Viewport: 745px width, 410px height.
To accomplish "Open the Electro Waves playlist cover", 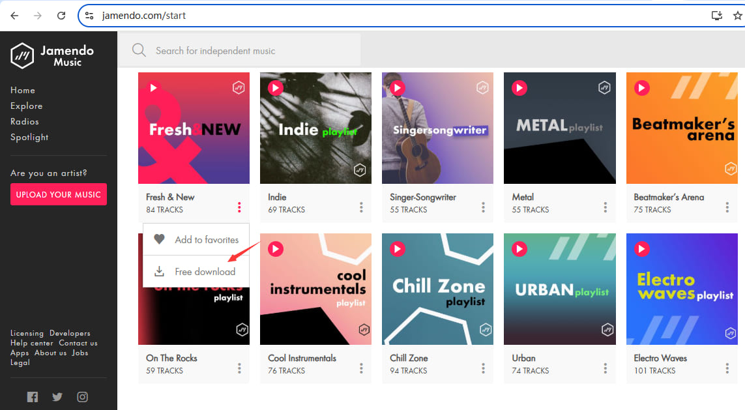I will [682, 289].
